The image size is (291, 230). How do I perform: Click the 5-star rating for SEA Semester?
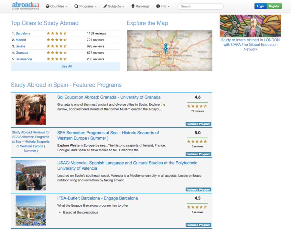(197, 141)
